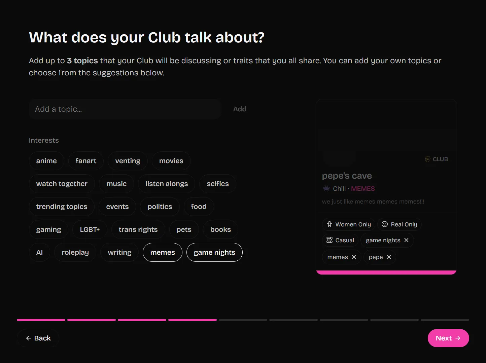Click the Women Only tag in preview

point(349,224)
